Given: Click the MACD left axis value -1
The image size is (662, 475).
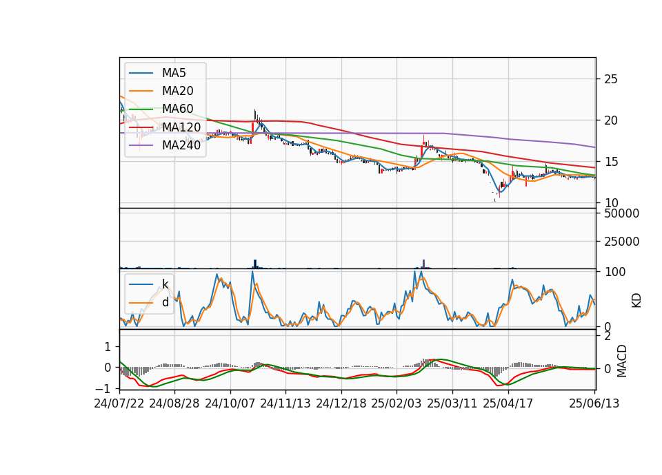Looking at the screenshot, I should tap(104, 388).
